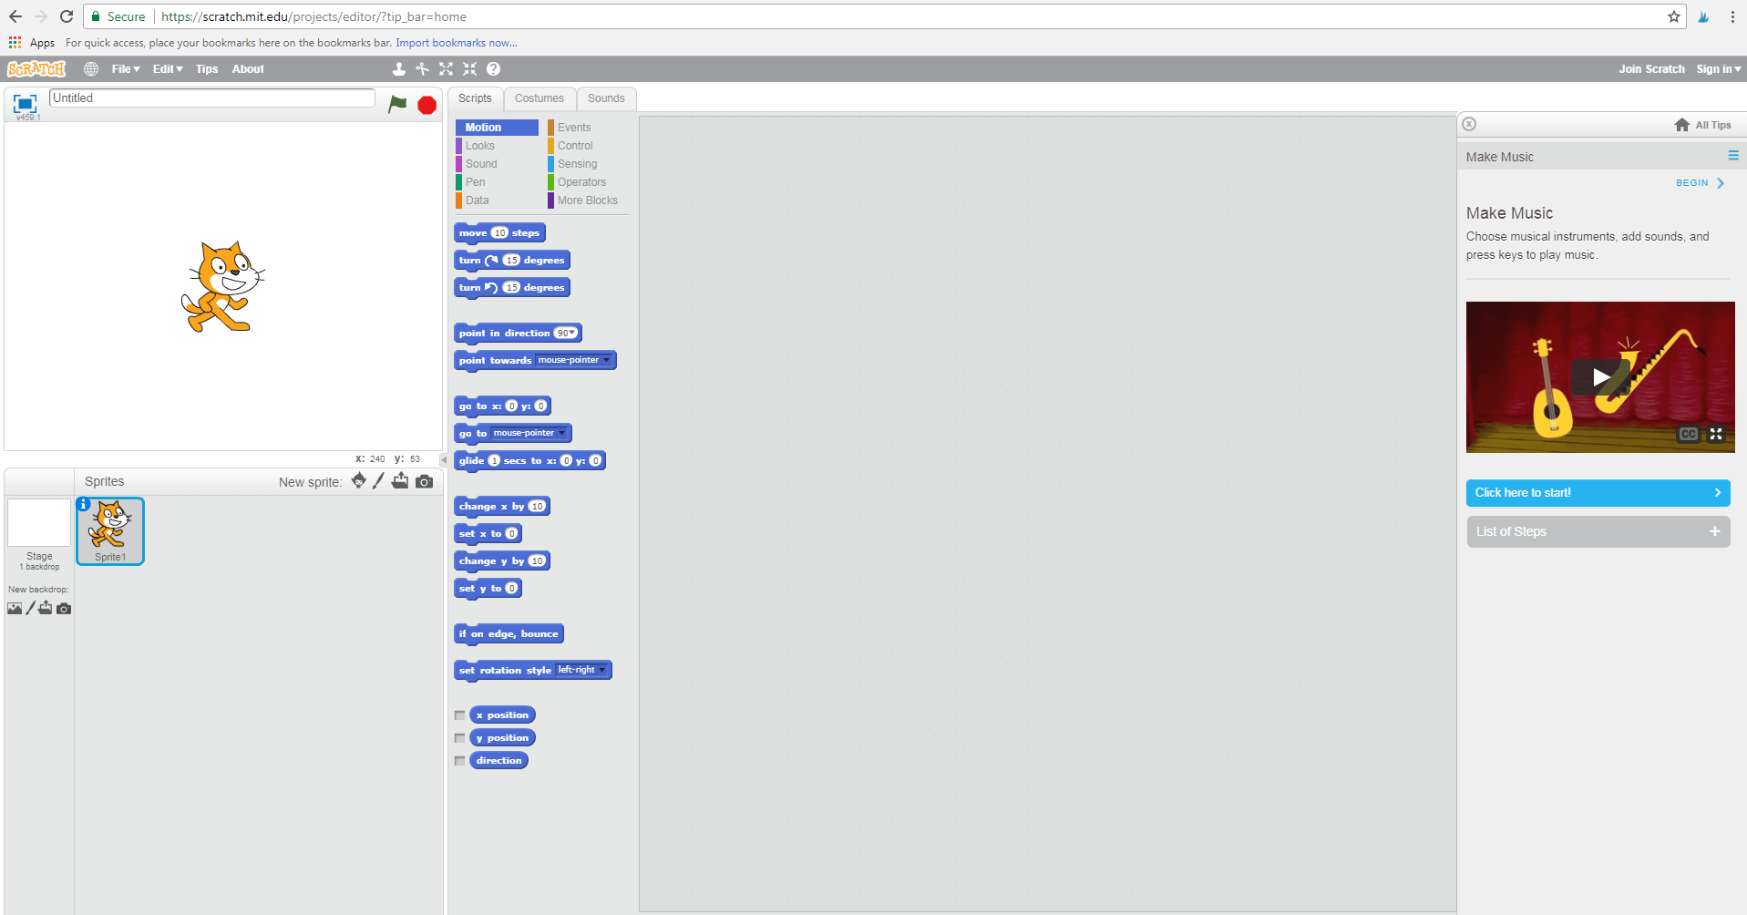1747x915 pixels.
Task: Select the scissors Delete tool
Action: [422, 68]
